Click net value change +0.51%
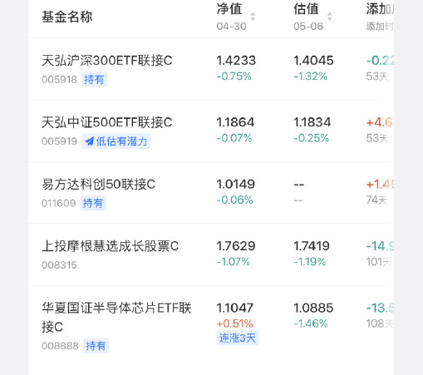 234,323
